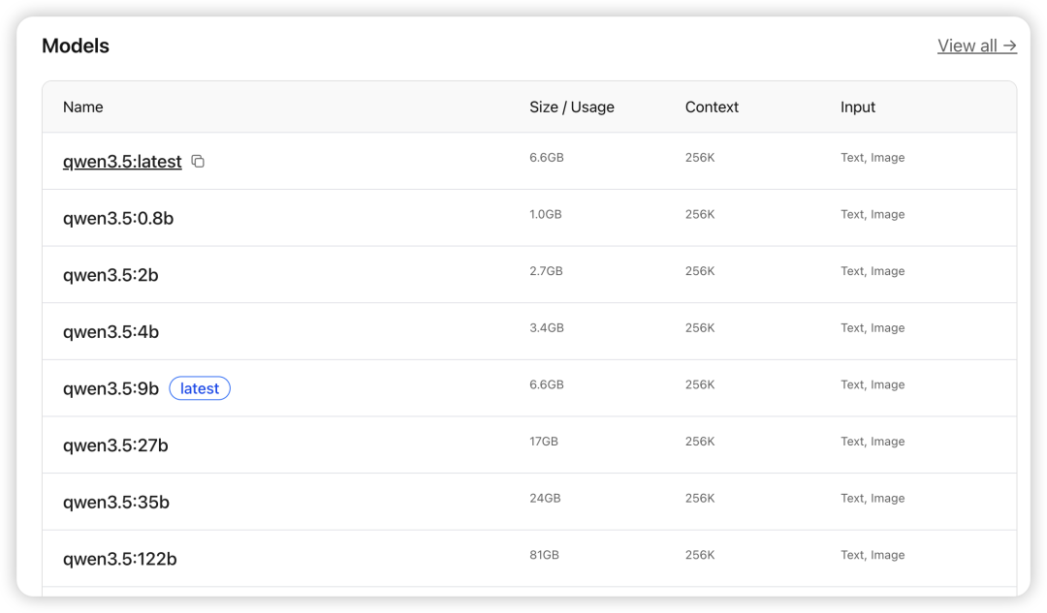Viewport: 1047px width, 613px height.
Task: Select the 2.7GB size value
Action: (546, 271)
